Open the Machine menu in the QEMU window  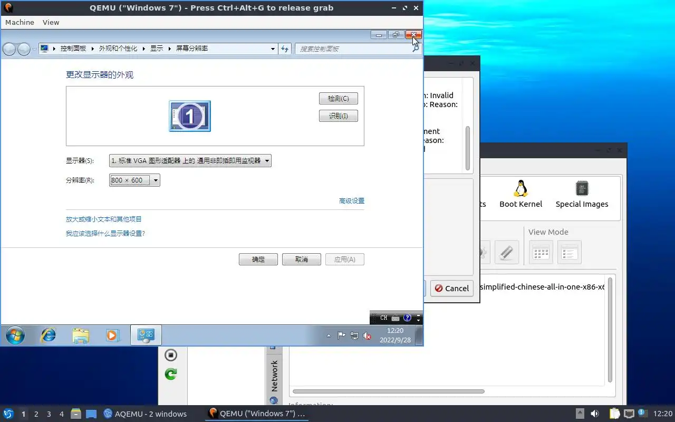[20, 22]
